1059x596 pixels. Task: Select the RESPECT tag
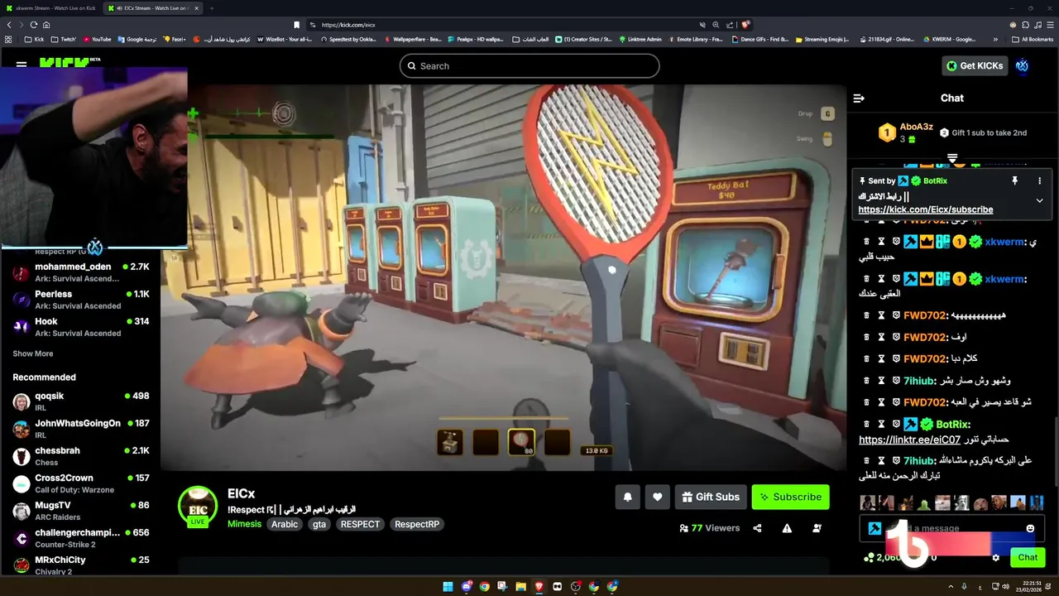(360, 524)
